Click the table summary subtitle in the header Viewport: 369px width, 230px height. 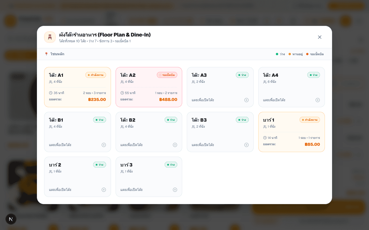95,41
